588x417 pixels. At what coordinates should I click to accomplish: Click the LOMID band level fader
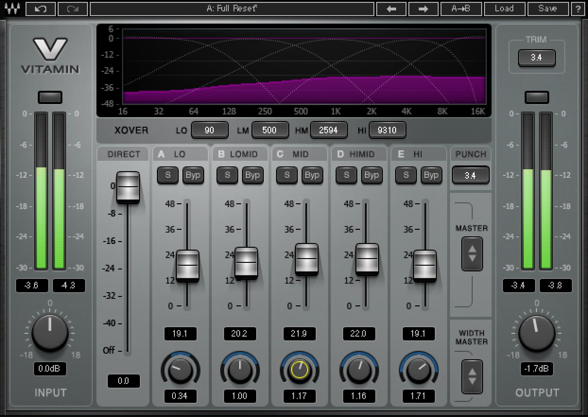pyautogui.click(x=246, y=262)
